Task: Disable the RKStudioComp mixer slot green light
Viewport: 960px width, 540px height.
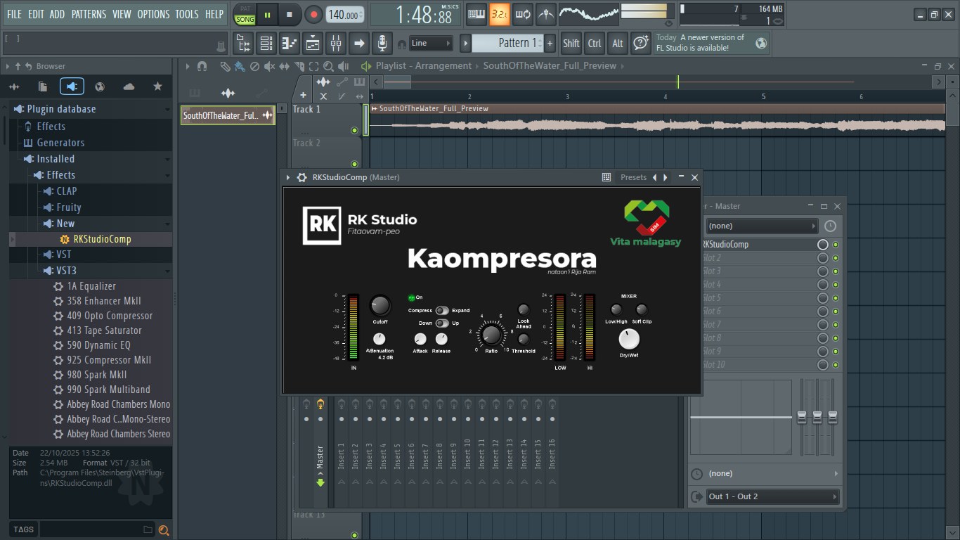Action: click(836, 245)
